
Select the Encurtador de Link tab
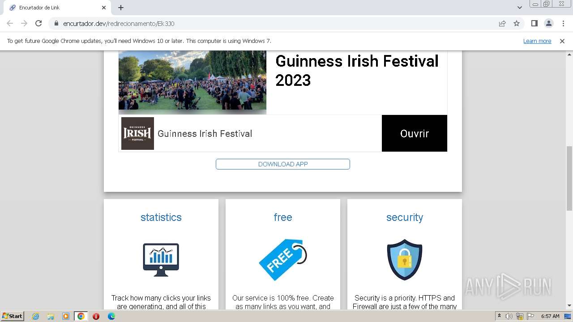point(57,8)
